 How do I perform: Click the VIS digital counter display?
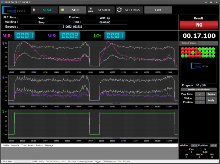click(x=69, y=36)
